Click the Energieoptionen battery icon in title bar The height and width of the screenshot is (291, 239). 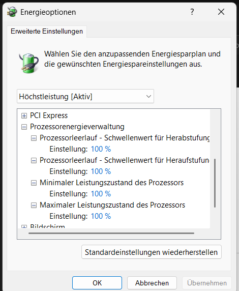pos(12,12)
